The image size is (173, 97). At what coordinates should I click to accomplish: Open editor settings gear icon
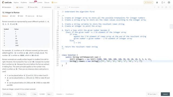point(166,7)
